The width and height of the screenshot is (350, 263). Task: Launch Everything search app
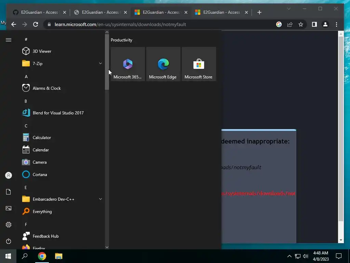62,212
